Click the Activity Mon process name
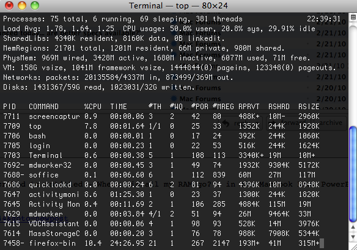This screenshot has height=250, width=357. pos(54,204)
